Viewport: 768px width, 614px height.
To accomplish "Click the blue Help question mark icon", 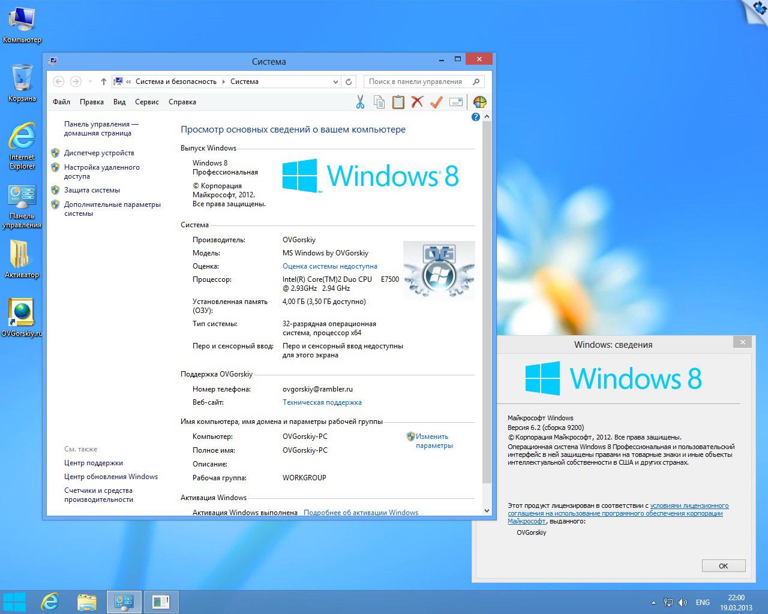I will [476, 117].
